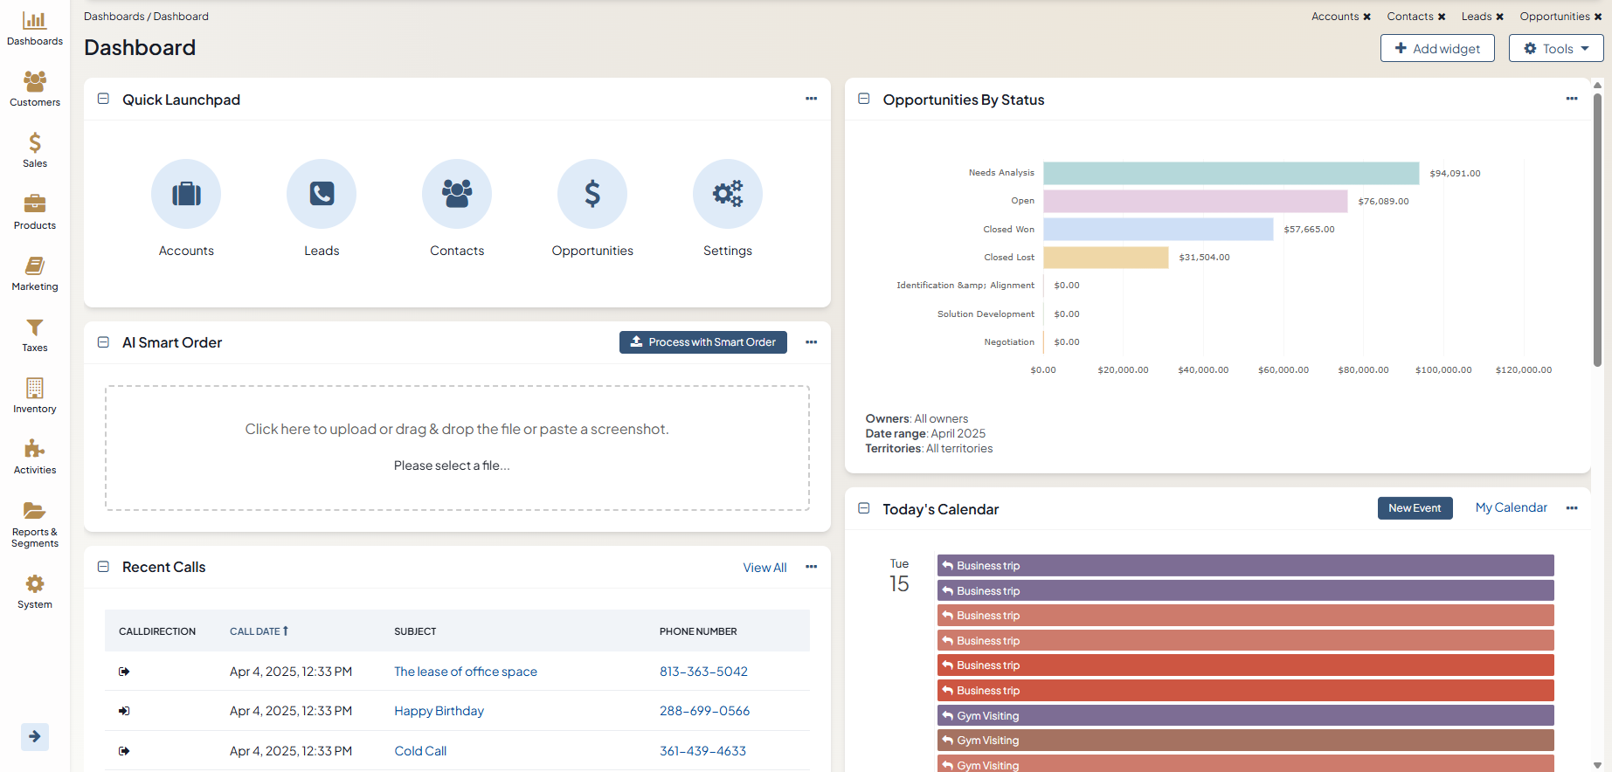Expand the sidebar with arrow button
Image resolution: width=1612 pixels, height=772 pixels.
click(x=35, y=736)
